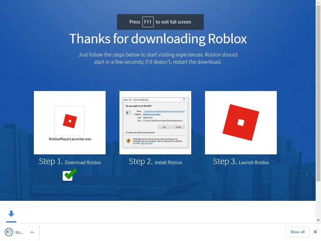Screen dimensions: 321x241
Task: Click the ROBLOX Corporation publisher link
Action: click(x=152, y=114)
